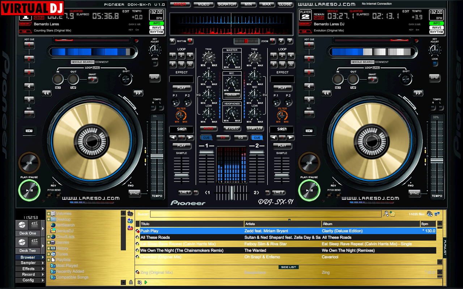Expand the Genres node
This screenshot has height=289, width=463.
[48, 243]
